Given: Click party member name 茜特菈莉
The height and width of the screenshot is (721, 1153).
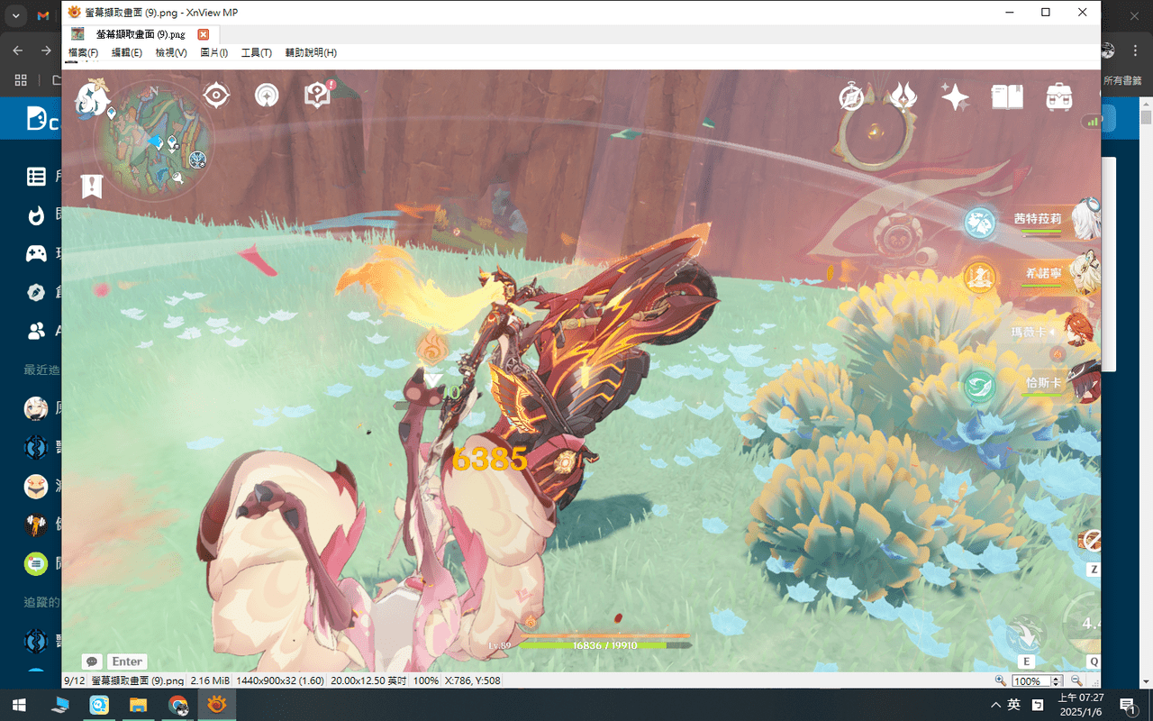Looking at the screenshot, I should tap(1038, 219).
